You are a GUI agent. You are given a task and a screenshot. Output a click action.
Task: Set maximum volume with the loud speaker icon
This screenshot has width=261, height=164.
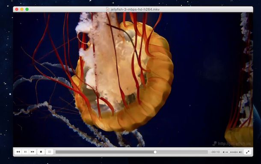tap(240, 152)
